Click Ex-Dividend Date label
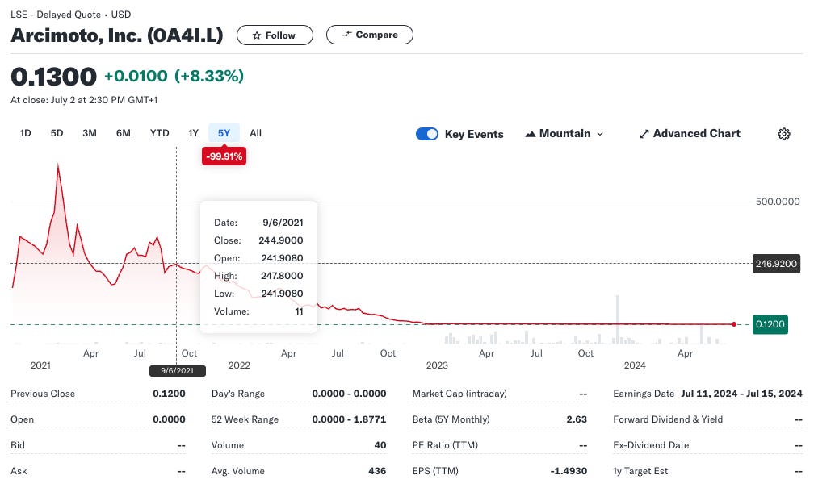Screen dimensions: 814x488 [x=651, y=445]
